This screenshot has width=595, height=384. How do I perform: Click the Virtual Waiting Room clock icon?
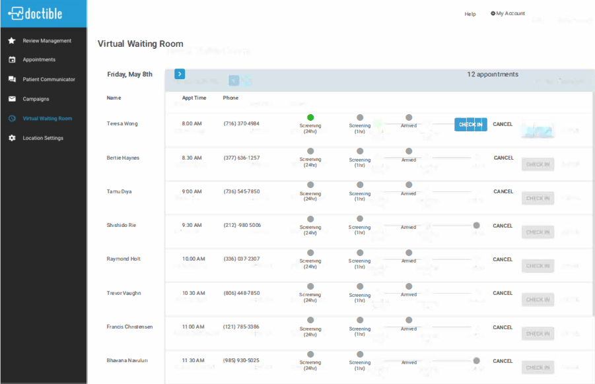click(x=12, y=119)
